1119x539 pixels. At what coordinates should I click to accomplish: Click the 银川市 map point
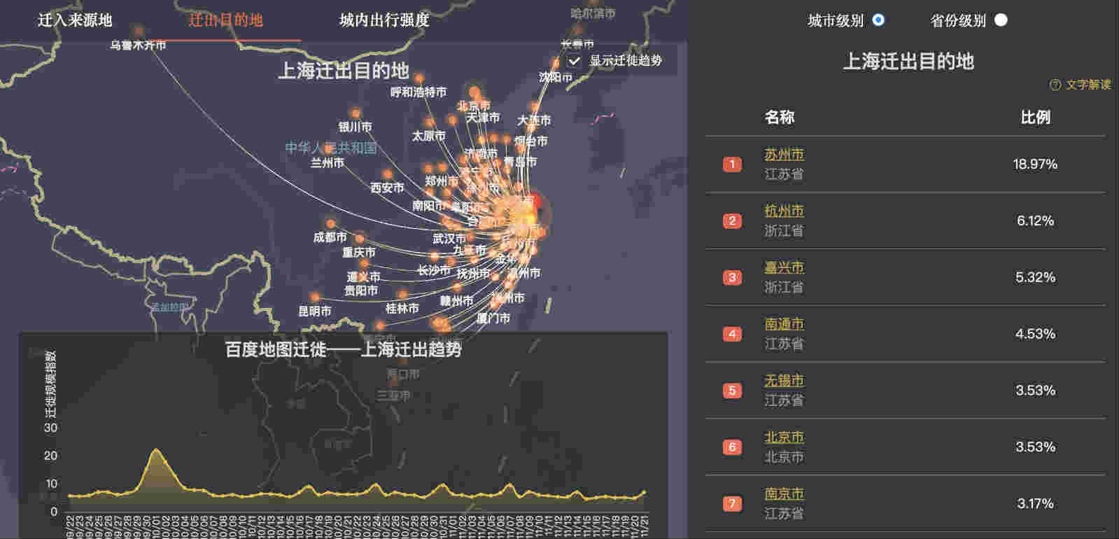point(356,113)
